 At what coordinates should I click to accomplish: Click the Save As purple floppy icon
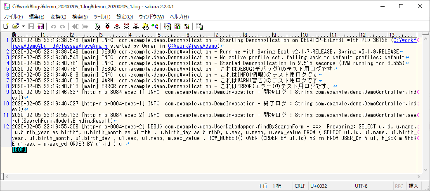click(x=41, y=26)
